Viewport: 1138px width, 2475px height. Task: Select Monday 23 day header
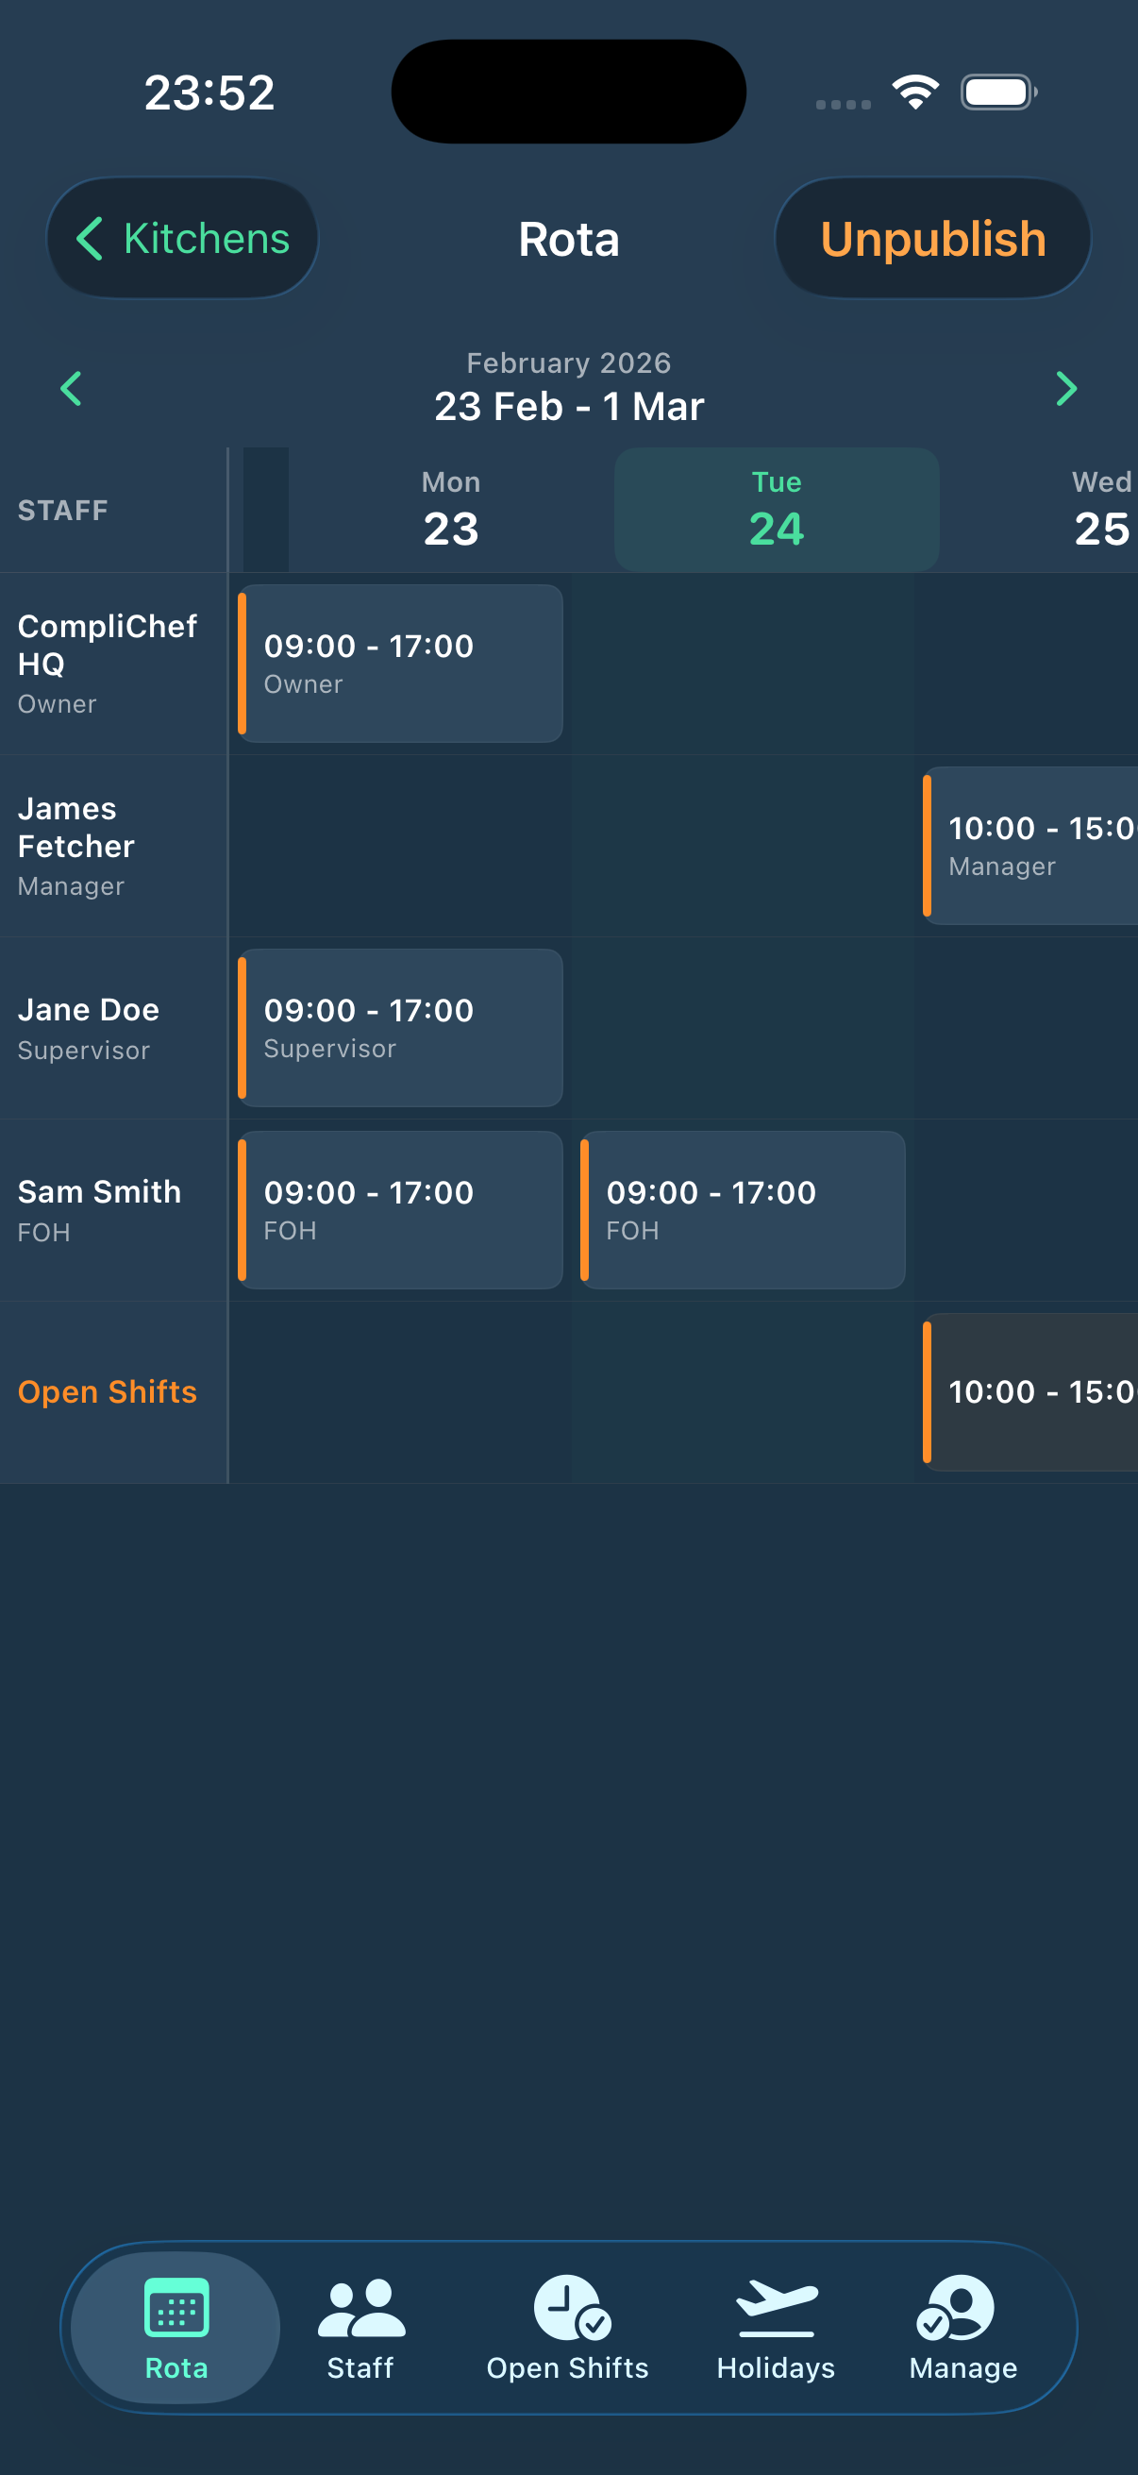coord(450,509)
